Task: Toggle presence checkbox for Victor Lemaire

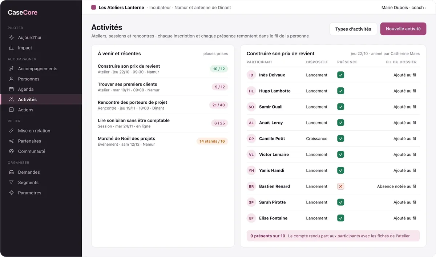Action: pos(340,154)
